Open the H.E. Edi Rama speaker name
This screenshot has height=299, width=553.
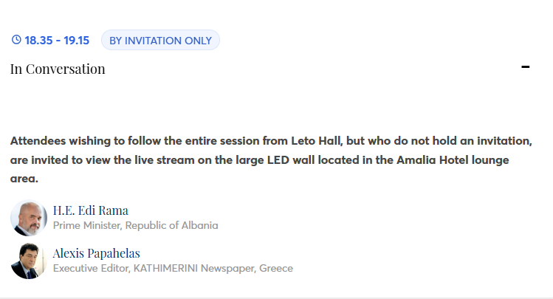coord(90,210)
